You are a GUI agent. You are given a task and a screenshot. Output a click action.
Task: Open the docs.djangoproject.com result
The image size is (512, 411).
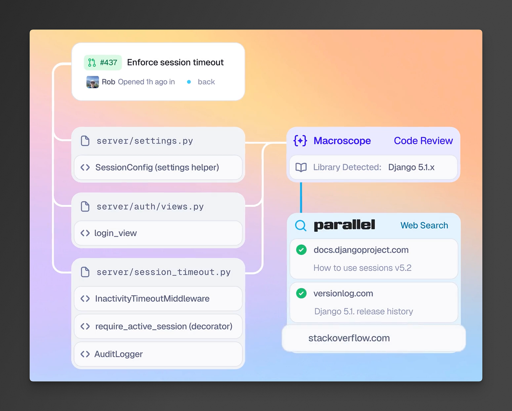click(374, 259)
